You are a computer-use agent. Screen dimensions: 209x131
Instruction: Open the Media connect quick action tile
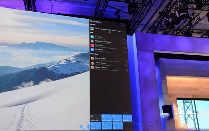(x=107, y=118)
